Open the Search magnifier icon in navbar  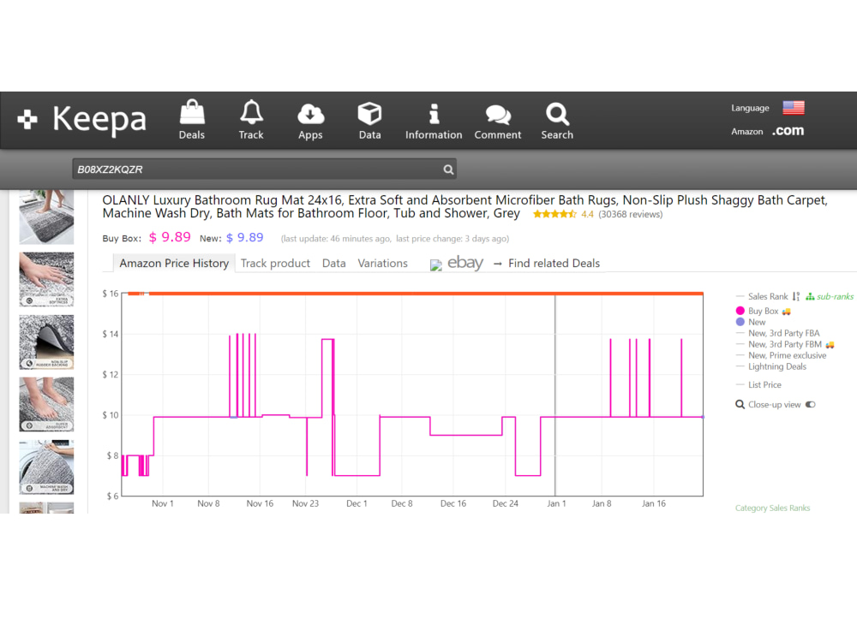pos(558,114)
